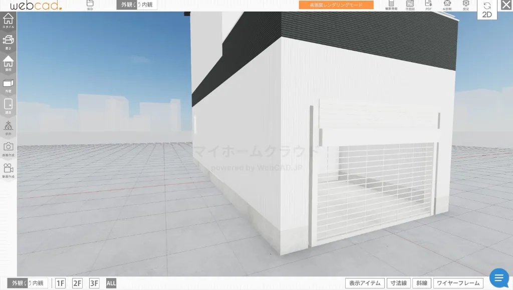Open the blue chat bubble
Viewport: 513px width, 290px height.
coord(499,278)
